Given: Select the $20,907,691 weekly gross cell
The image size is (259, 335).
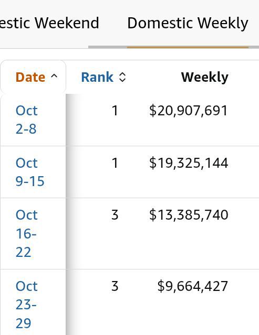Looking at the screenshot, I should (x=189, y=111).
